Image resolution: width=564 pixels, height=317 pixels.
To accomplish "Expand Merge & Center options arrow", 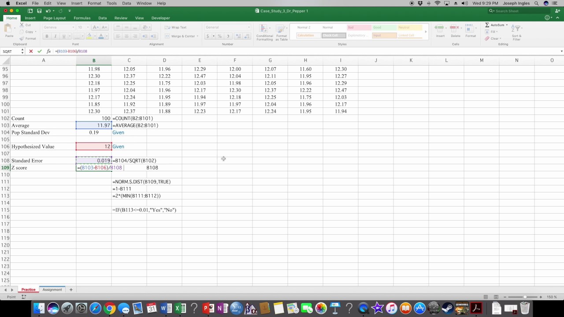I will click(x=197, y=36).
